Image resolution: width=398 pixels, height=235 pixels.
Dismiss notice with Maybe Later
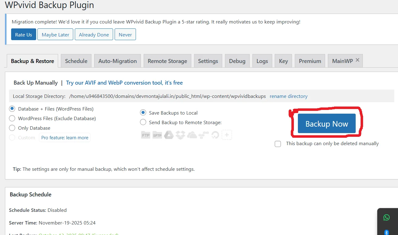55,35
